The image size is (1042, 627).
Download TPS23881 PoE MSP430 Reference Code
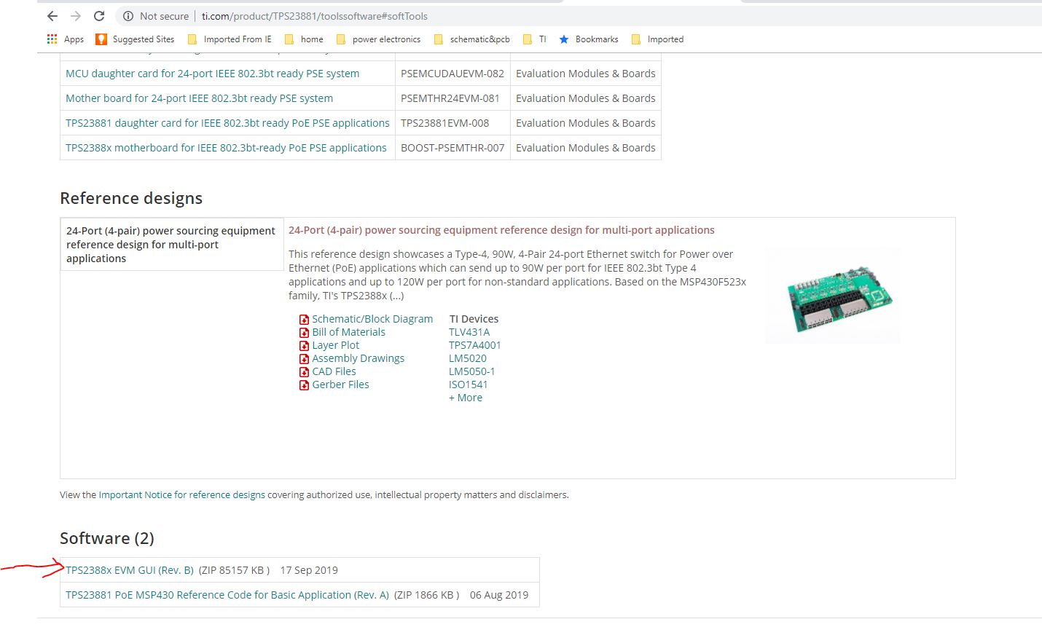[227, 595]
